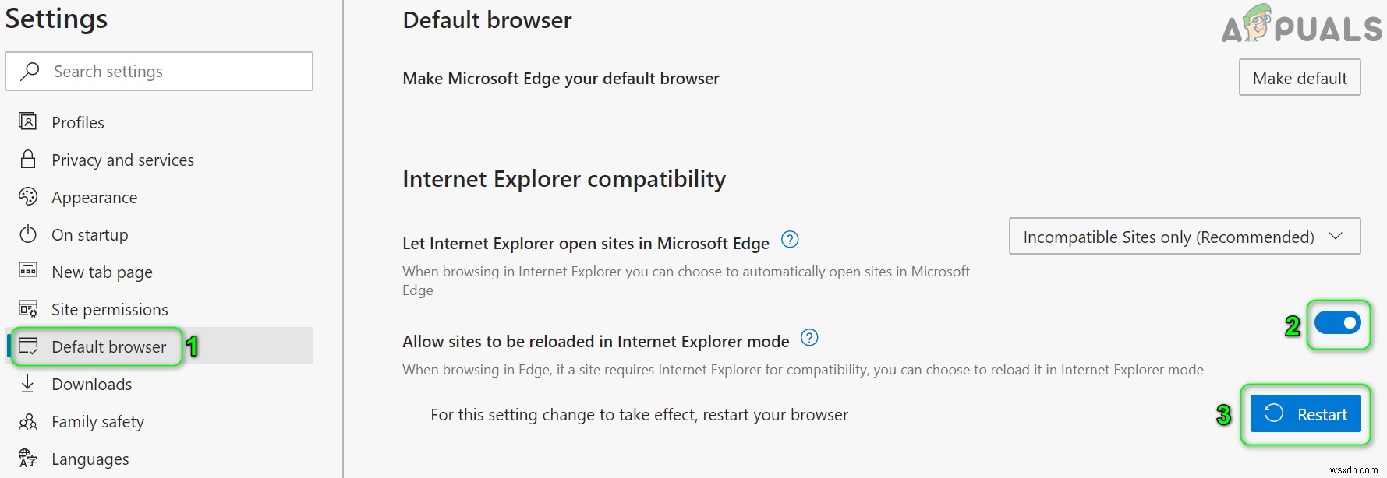The image size is (1387, 478).
Task: Restart the browser to apply changes
Action: point(1304,414)
